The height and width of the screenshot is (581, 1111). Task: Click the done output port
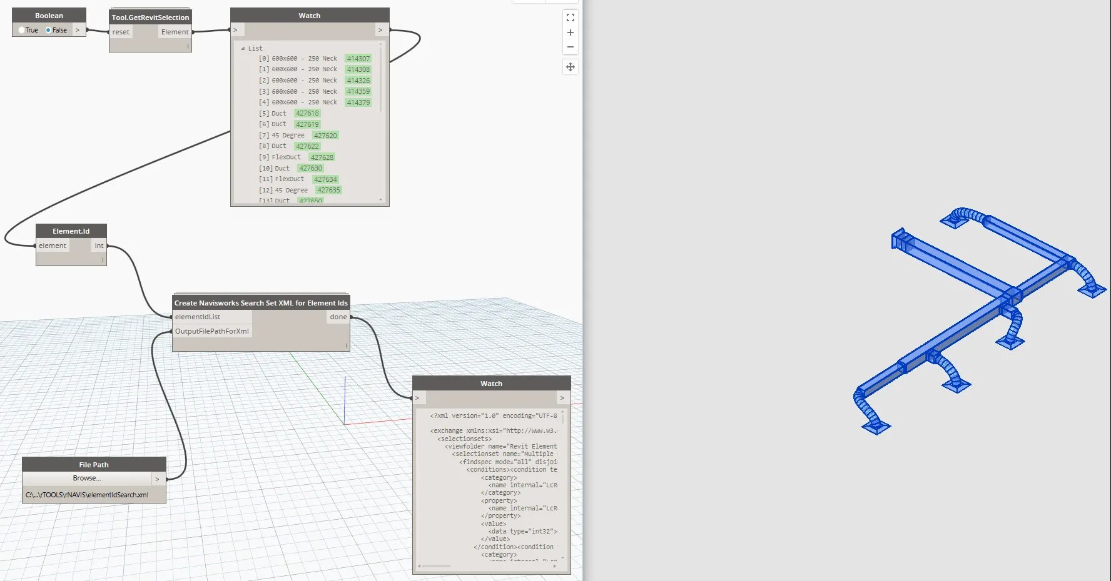(338, 317)
